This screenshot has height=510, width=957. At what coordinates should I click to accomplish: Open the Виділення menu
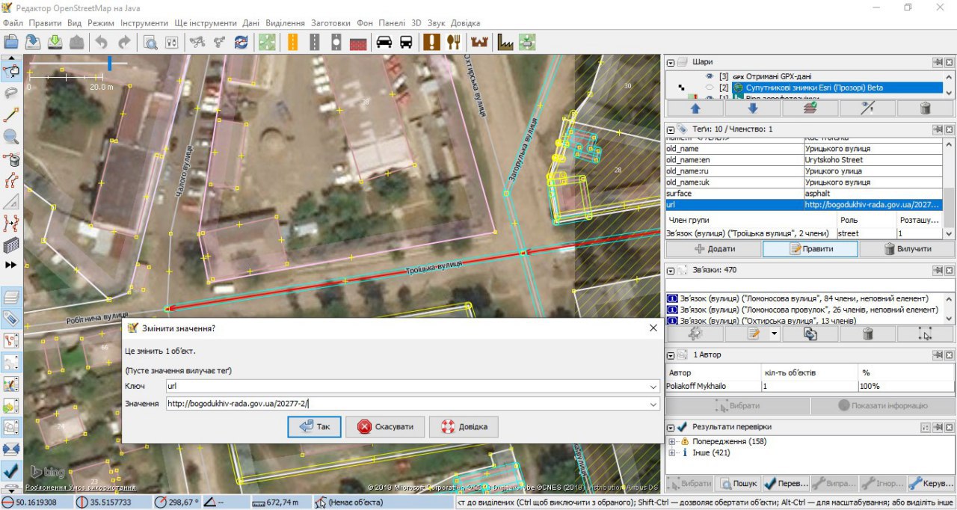pos(285,23)
